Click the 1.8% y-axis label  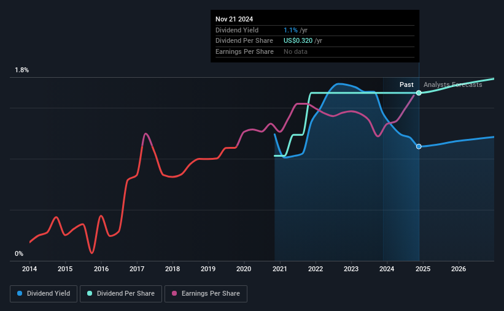pyautogui.click(x=22, y=70)
